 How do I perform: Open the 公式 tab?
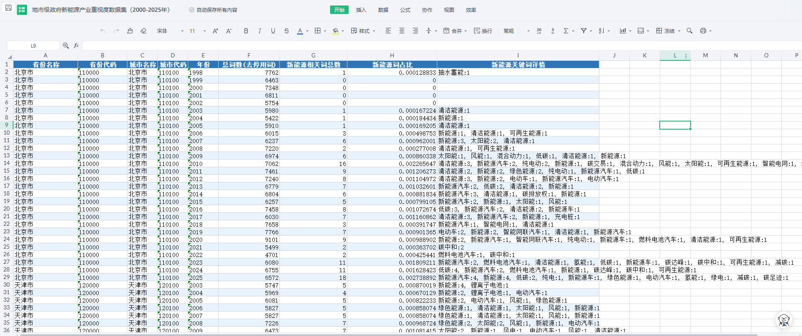(405, 10)
